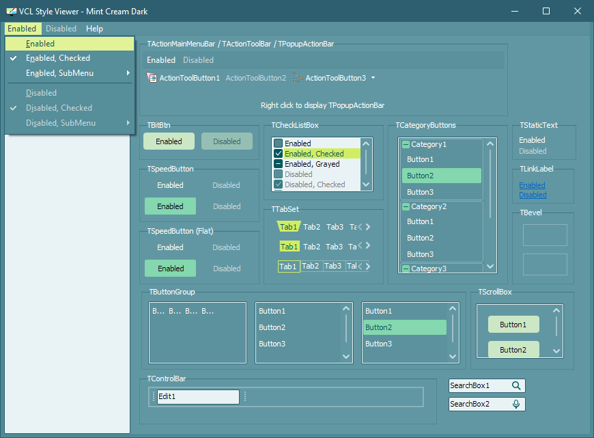Click the pressed Enabled TSpeedButton

[x=171, y=206]
